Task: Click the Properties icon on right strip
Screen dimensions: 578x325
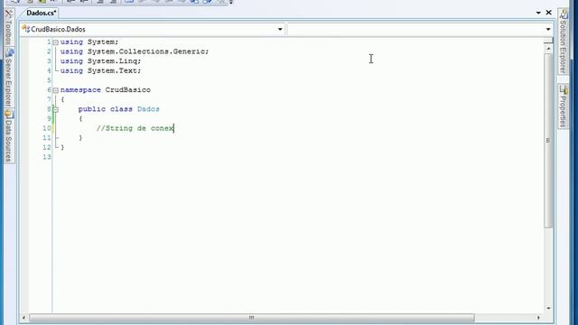Action: point(563,89)
